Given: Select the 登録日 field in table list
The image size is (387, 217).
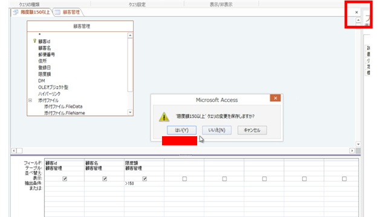Looking at the screenshot, I should (x=44, y=68).
